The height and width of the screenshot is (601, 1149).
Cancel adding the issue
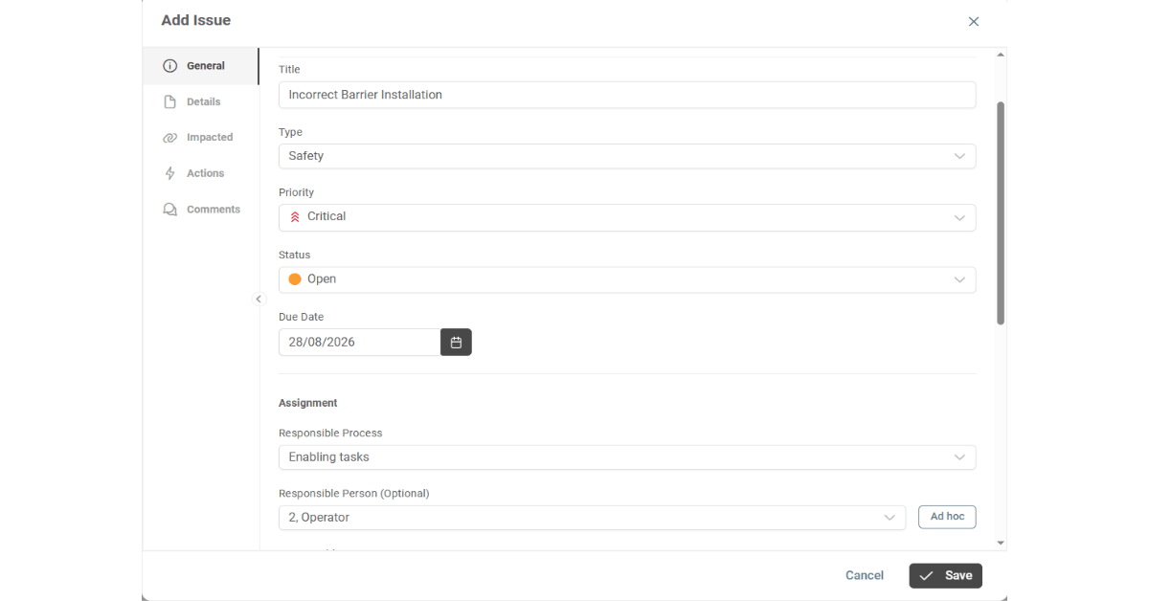click(x=864, y=575)
